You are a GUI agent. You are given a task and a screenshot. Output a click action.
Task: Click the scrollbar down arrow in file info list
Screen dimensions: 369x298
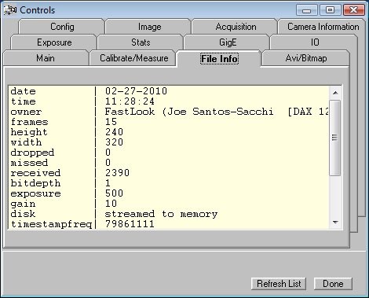(x=335, y=223)
